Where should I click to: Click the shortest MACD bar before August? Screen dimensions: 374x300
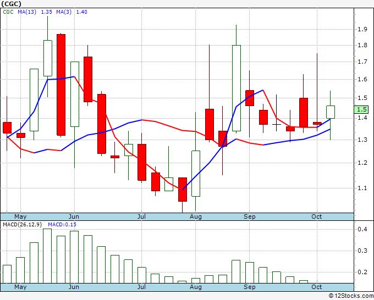tap(182, 282)
